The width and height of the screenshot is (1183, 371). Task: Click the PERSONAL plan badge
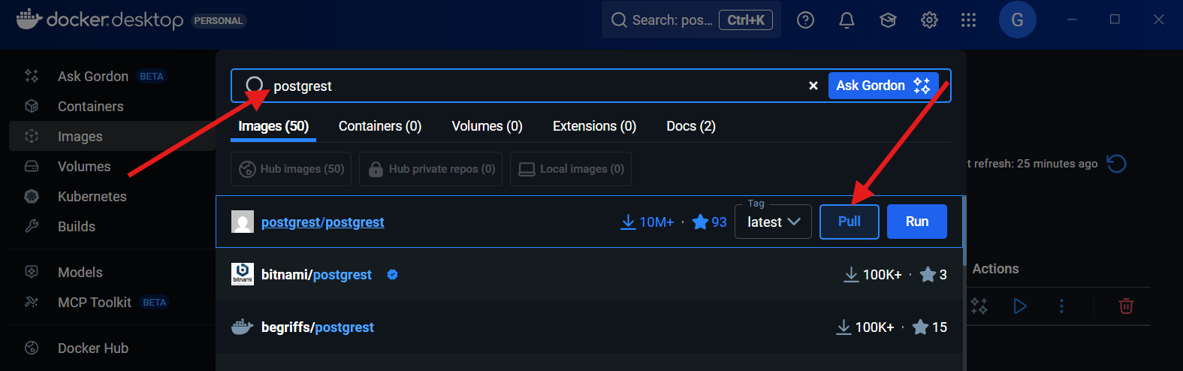coord(219,21)
